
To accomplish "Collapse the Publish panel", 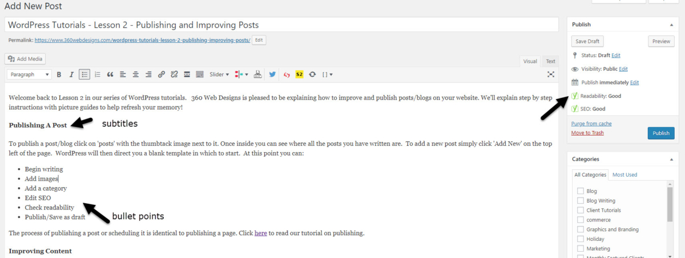I will [671, 24].
